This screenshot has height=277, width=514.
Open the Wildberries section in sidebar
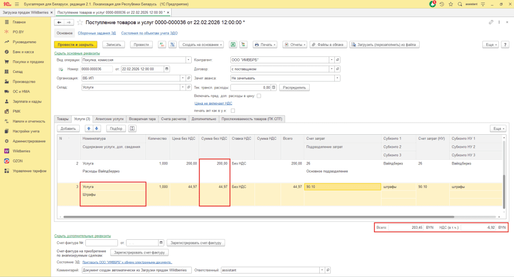coord(21,150)
